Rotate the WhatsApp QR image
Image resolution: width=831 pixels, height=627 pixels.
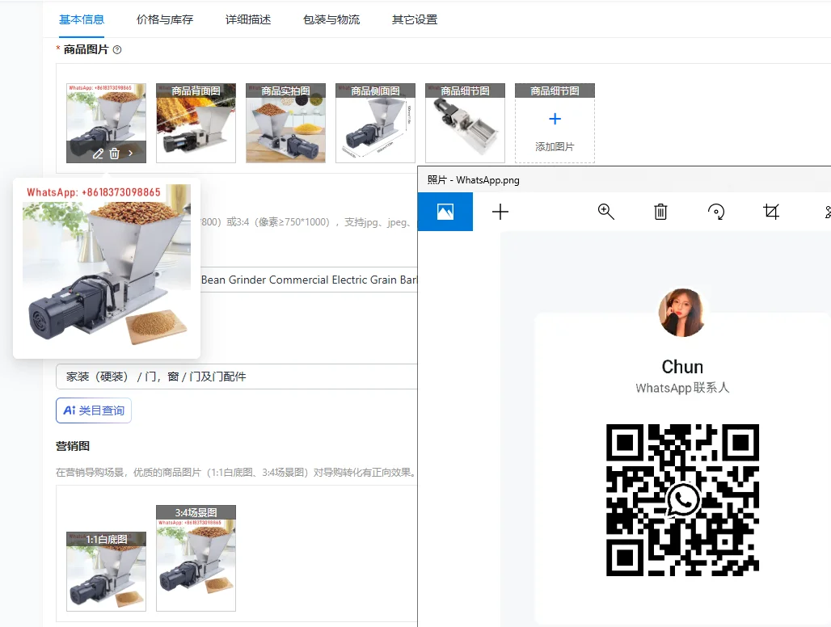pos(715,211)
